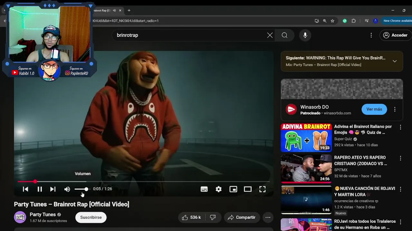Image resolution: width=412 pixels, height=231 pixels.
Task: Click the Acceder sign-in button
Action: coord(395,35)
